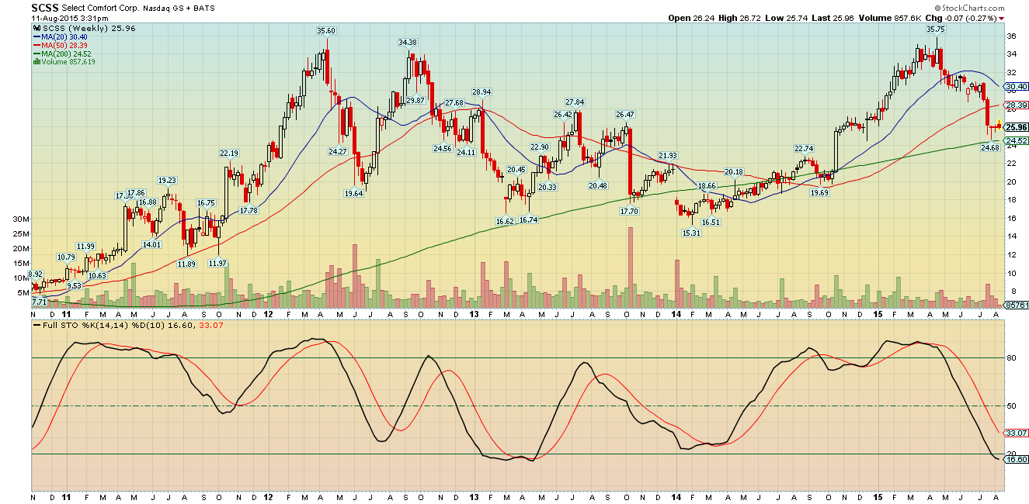This screenshot has width=1029, height=504.
Task: Click the 35.75 peak price label
Action: [935, 29]
